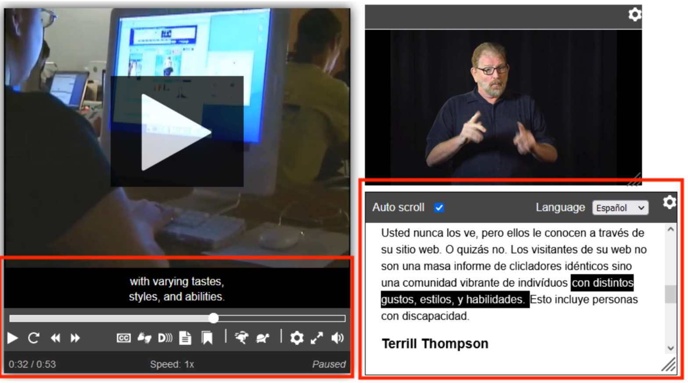The image size is (688, 383).
Task: Open chapters with the bookmark icon
Action: tap(207, 338)
